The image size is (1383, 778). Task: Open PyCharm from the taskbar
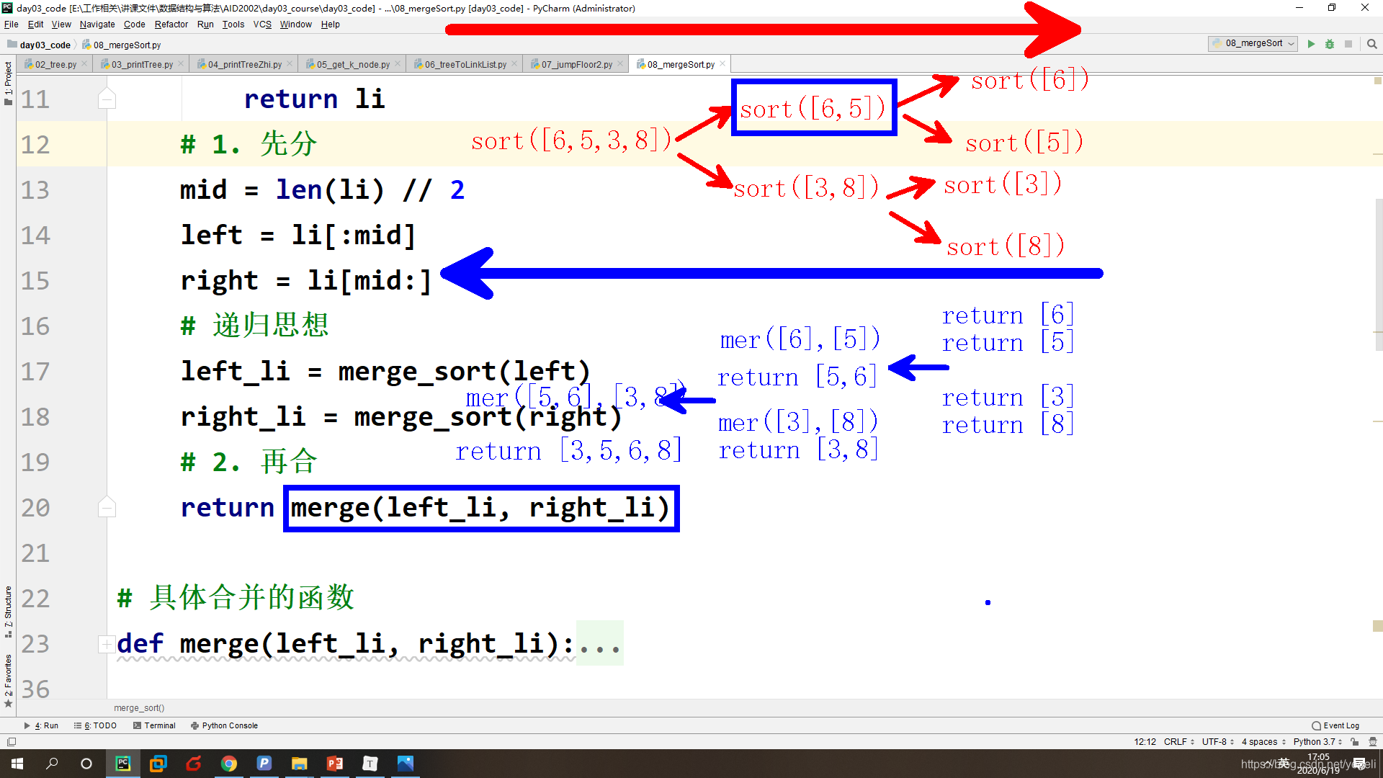point(123,764)
